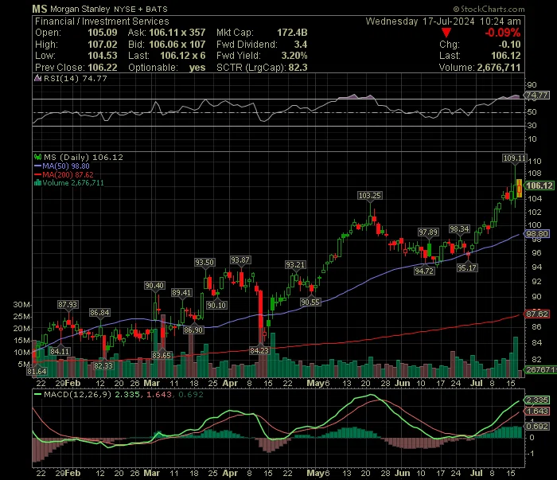The height and width of the screenshot is (480, 557).
Task: Click the 98.80 MA(50) axis tag
Action: (537, 234)
